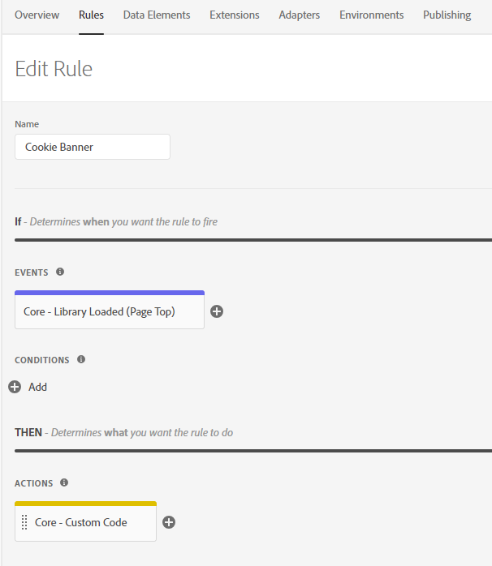Click the Name label above the input
The width and height of the screenshot is (492, 566).
(x=27, y=124)
